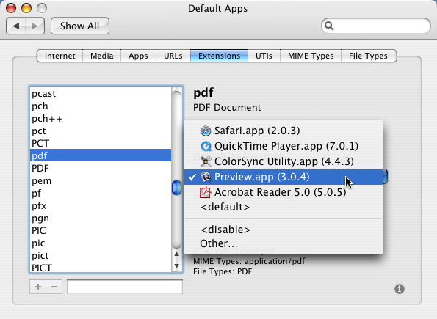Choose ColorSync Utility.app (4.4.3)
The height and width of the screenshot is (319, 437).
pos(283,161)
